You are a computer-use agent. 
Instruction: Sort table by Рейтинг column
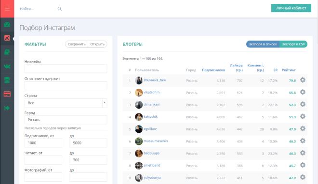coord(289,70)
